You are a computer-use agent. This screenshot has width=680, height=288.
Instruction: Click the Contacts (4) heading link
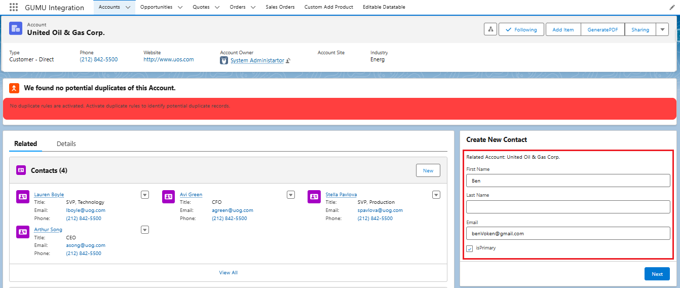point(49,170)
